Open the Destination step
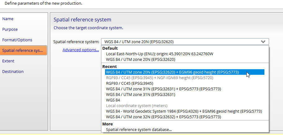Screen dimensions: 283x135 click(13, 71)
